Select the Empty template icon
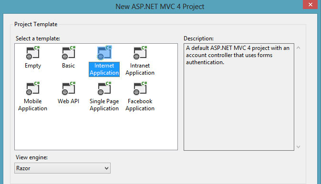 pyautogui.click(x=33, y=52)
